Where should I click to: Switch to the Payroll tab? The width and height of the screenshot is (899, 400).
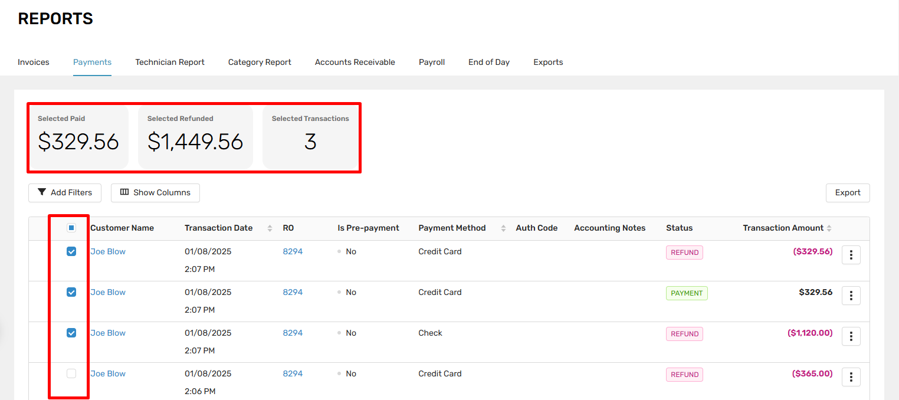pyautogui.click(x=432, y=62)
